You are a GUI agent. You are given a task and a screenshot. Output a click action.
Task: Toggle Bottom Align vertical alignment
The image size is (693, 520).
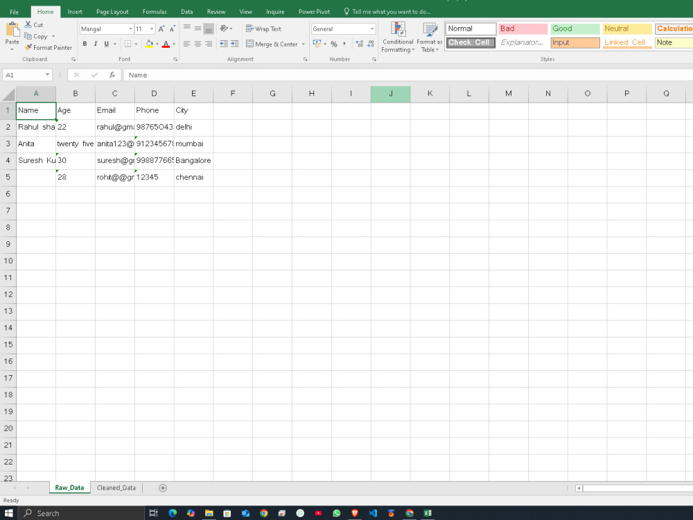pos(209,28)
